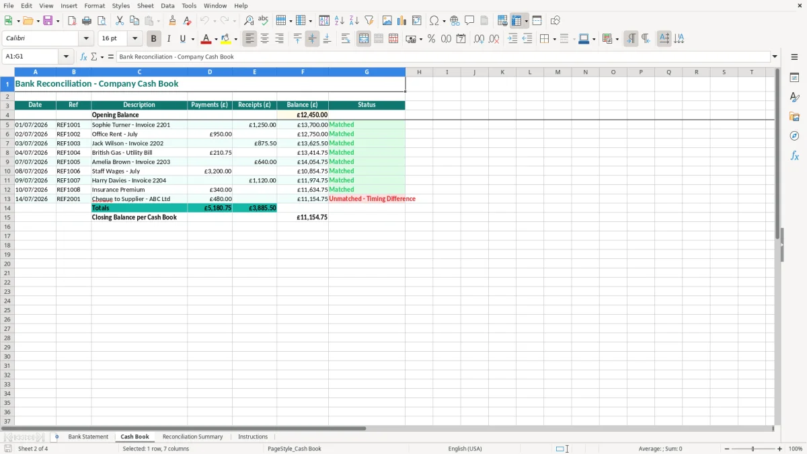807x454 pixels.
Task: Toggle Wrap Text
Action: click(x=346, y=39)
